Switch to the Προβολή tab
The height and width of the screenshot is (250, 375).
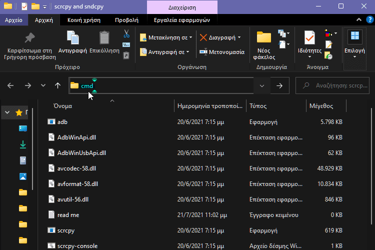(126, 20)
